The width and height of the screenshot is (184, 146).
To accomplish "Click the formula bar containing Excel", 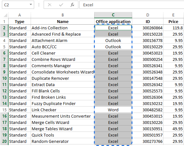I will tap(132, 5).
